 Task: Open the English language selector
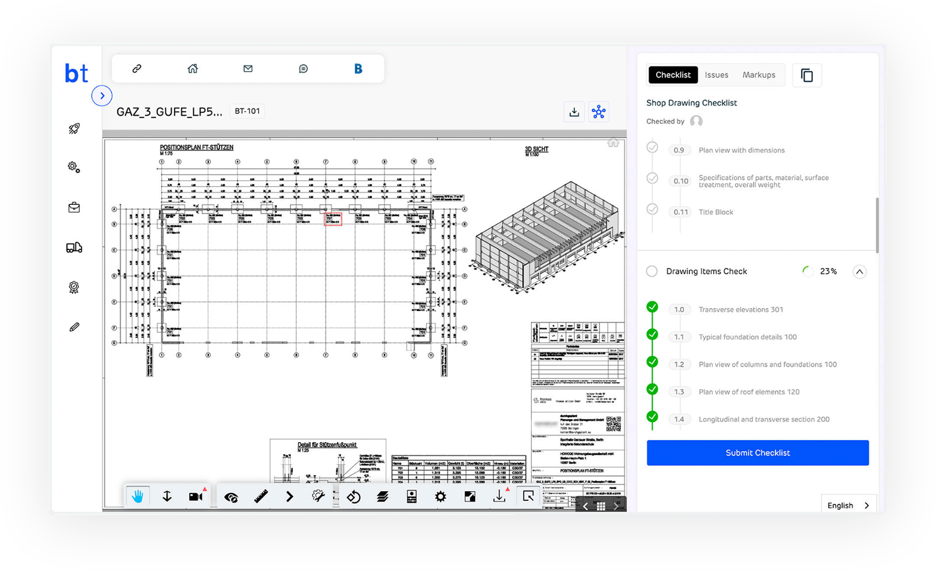pos(848,505)
